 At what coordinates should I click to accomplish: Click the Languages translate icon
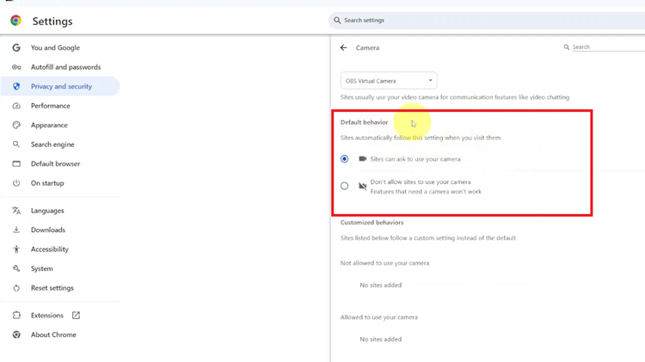[16, 211]
